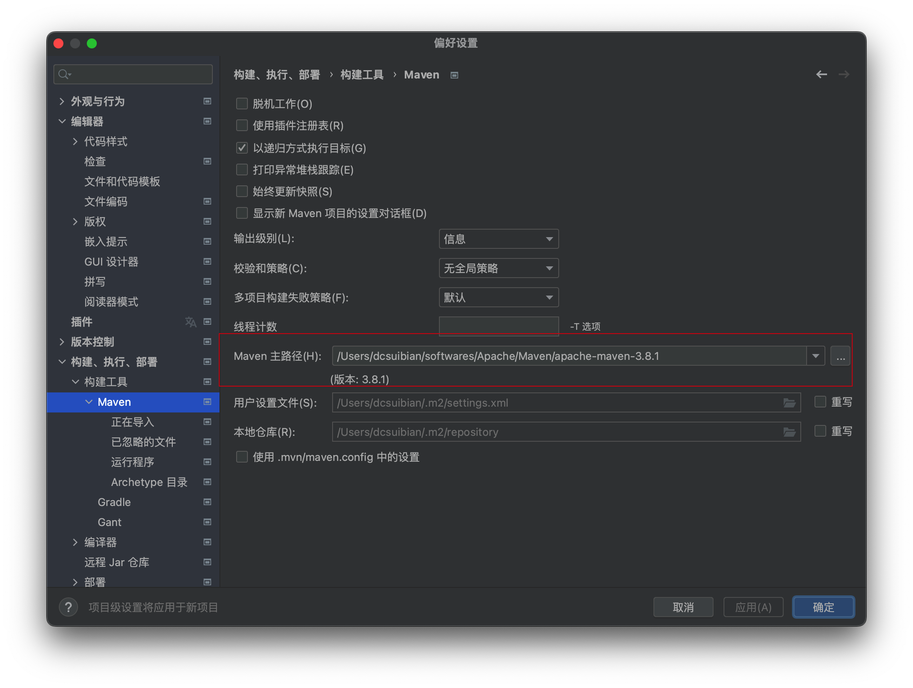Expand 版本控制 tree node
913x688 pixels.
(62, 341)
